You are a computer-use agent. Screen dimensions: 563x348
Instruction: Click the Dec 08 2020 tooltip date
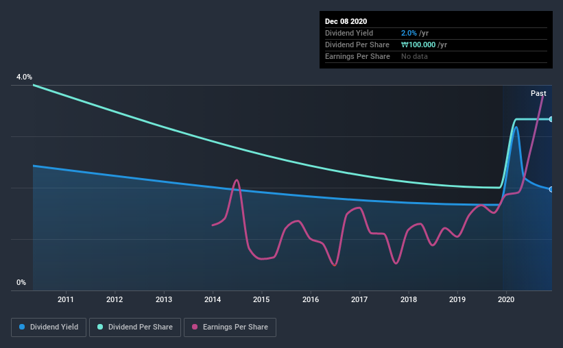(346, 21)
